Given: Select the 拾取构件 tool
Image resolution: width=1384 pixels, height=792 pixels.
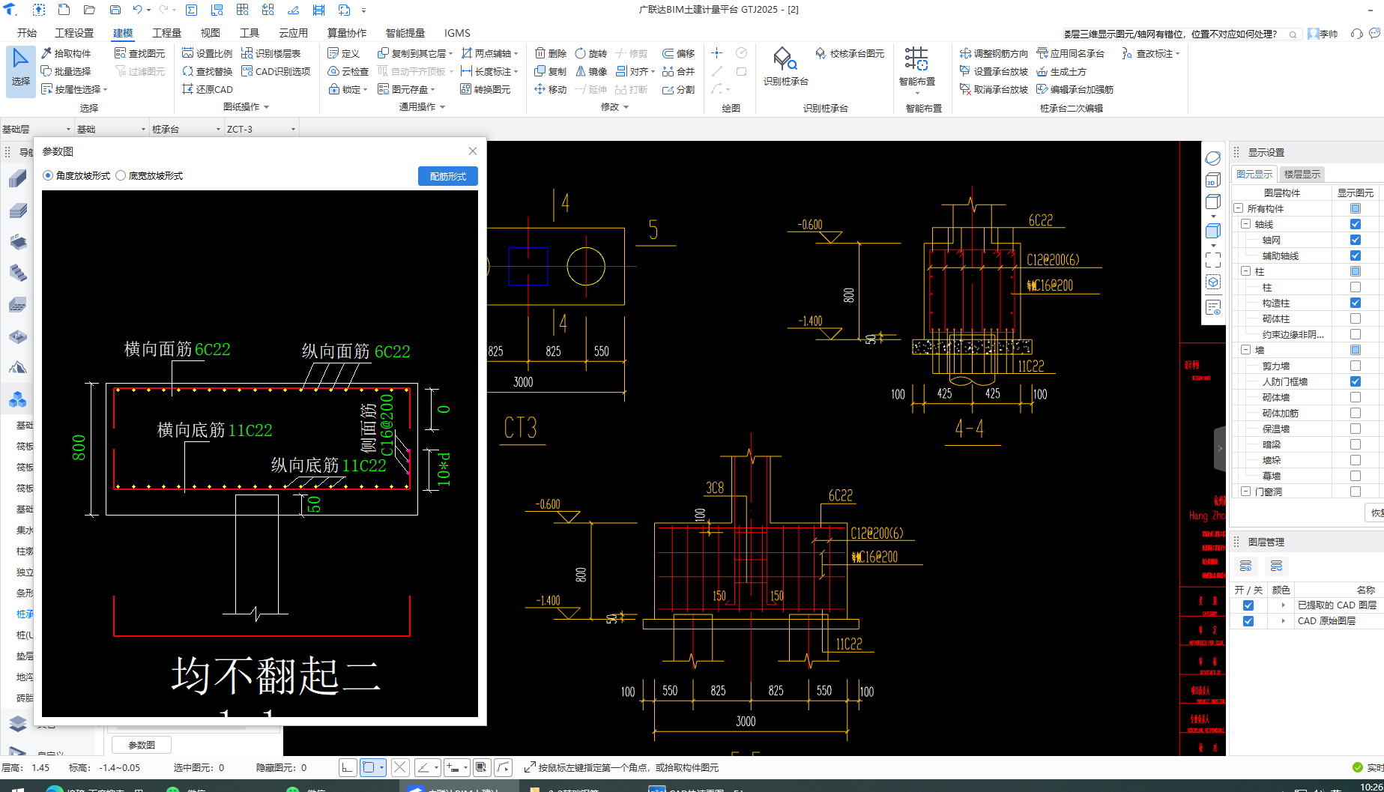Looking at the screenshot, I should (x=66, y=53).
